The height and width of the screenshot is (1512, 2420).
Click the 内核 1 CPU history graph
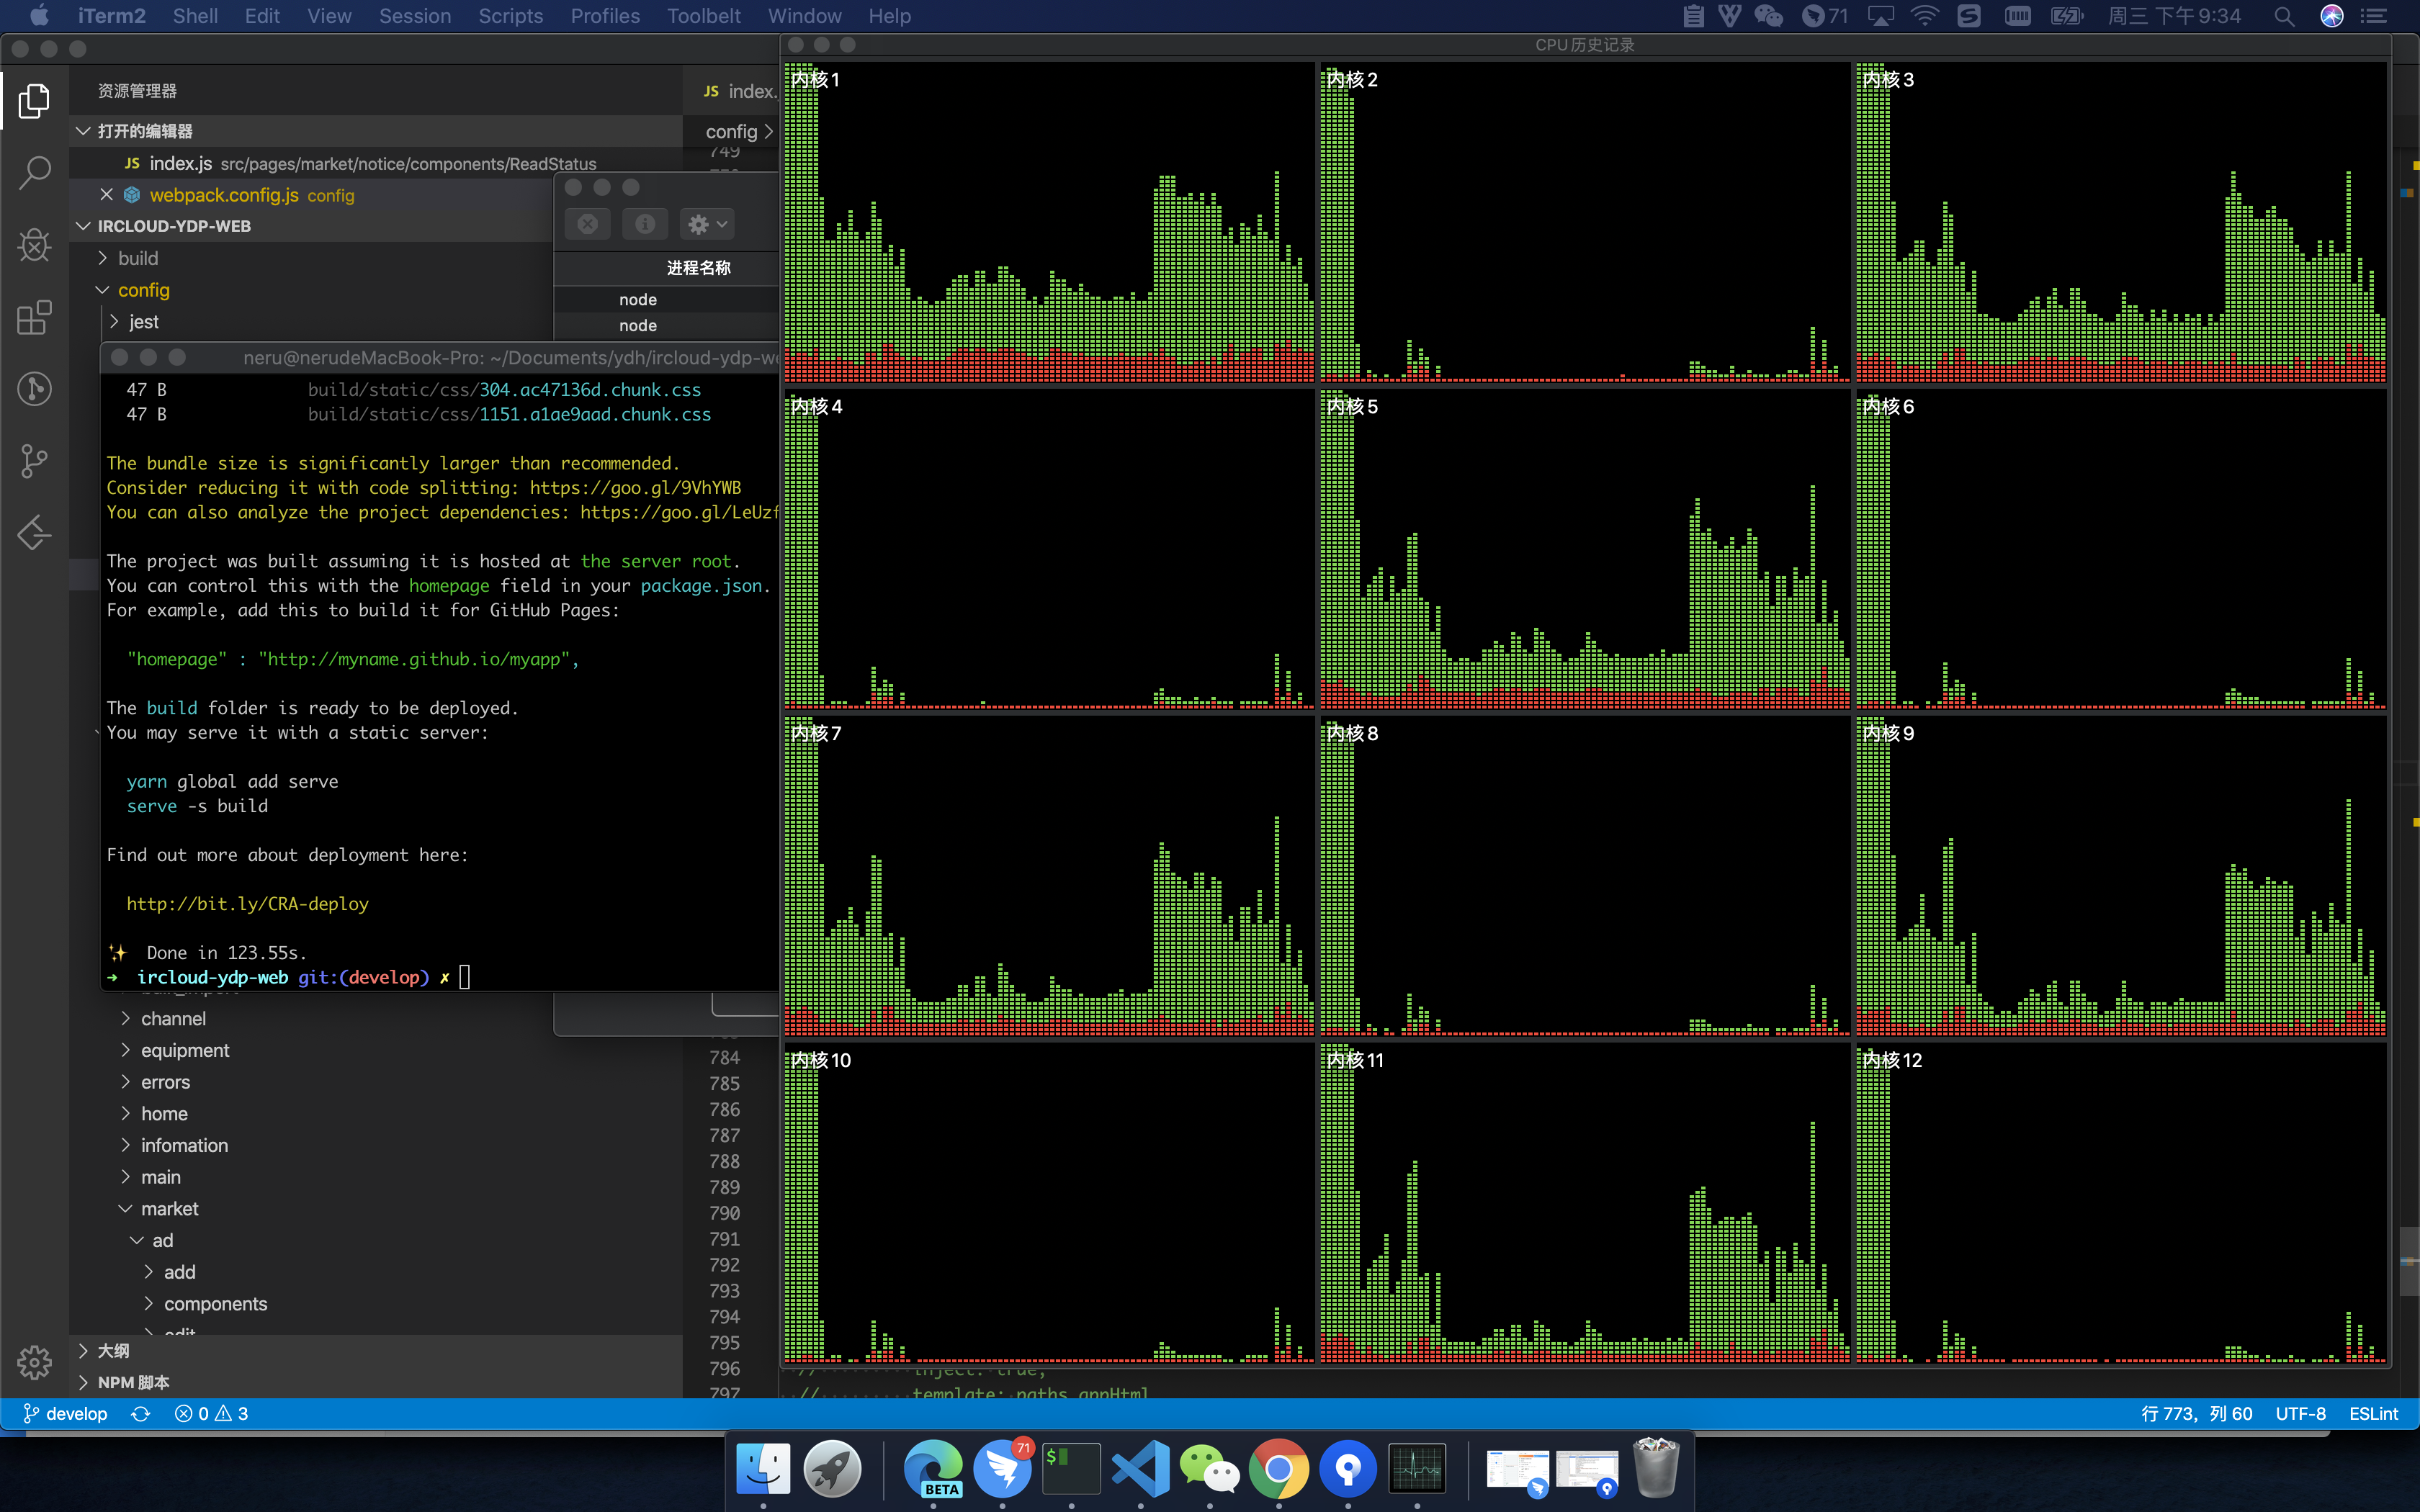point(1049,222)
